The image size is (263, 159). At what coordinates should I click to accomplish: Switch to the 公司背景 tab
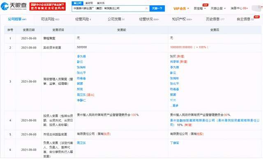click(17, 19)
